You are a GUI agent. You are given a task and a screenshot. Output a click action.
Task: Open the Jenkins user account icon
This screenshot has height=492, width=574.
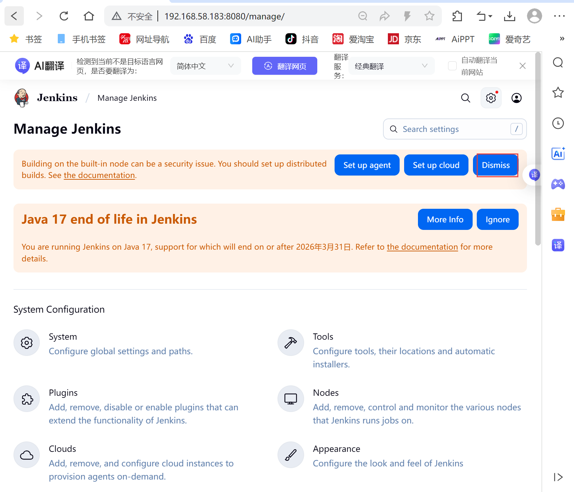tap(517, 98)
